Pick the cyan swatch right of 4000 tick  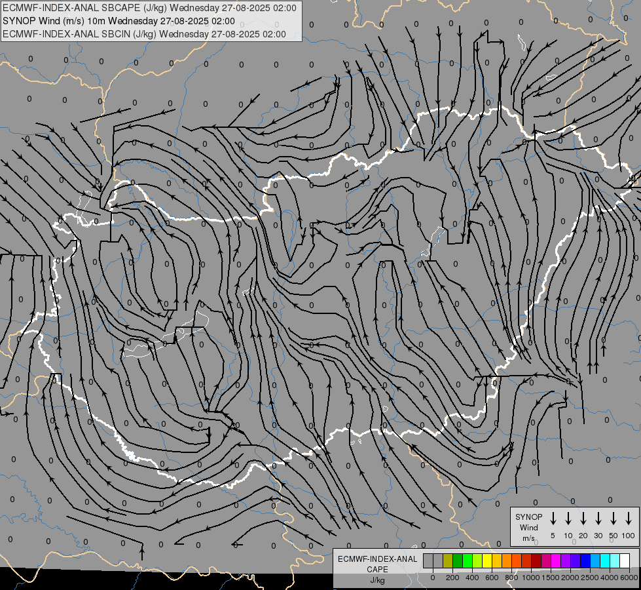606,560
